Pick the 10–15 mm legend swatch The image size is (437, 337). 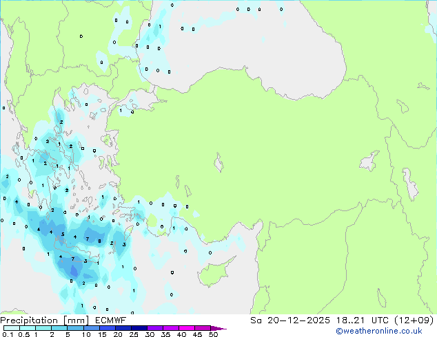click(x=91, y=328)
